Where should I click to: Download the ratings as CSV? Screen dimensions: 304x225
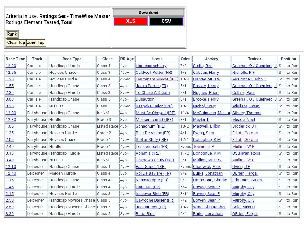166,21
